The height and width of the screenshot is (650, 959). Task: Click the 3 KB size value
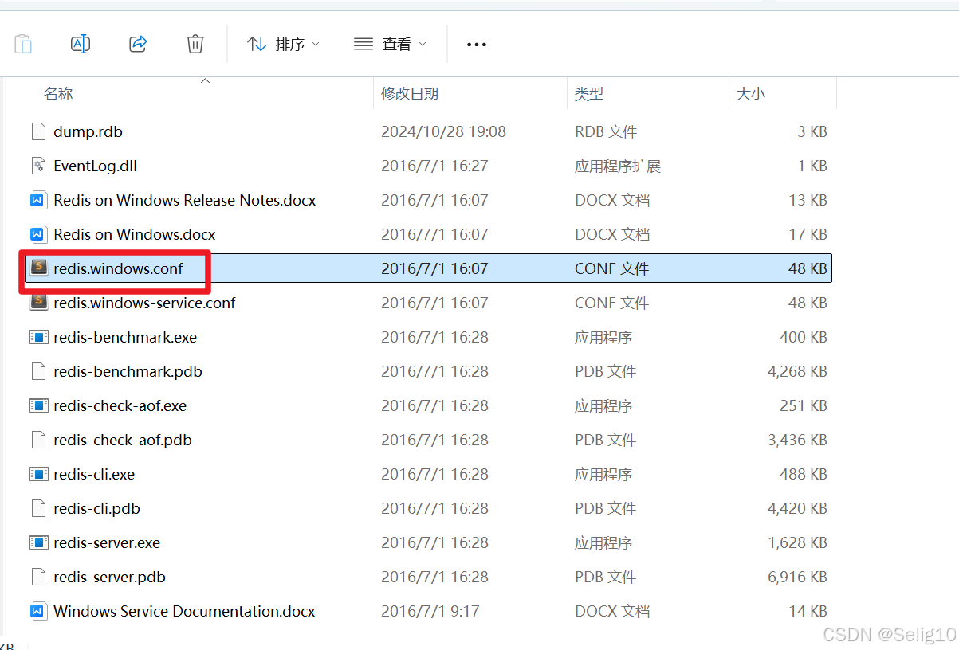[812, 131]
